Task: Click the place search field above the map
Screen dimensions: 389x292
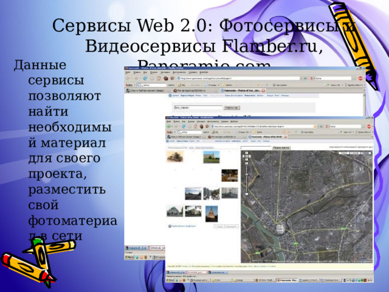Action: click(256, 148)
